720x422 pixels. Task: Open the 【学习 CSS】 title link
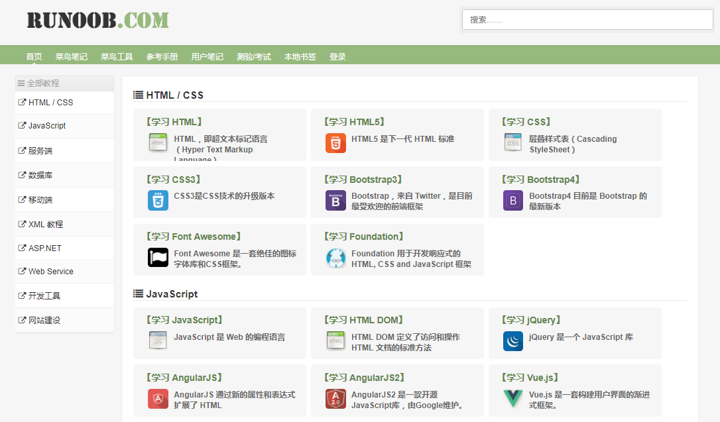tap(526, 121)
